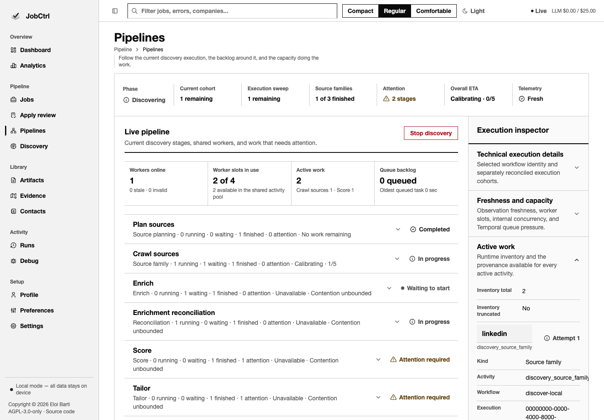Click the '2 stages' attention text
Viewport: 604px width, 420px height.
coord(404,99)
